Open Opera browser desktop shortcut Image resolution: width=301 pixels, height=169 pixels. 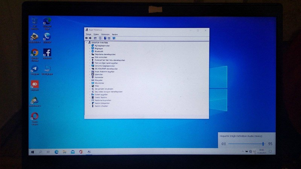click(35, 119)
